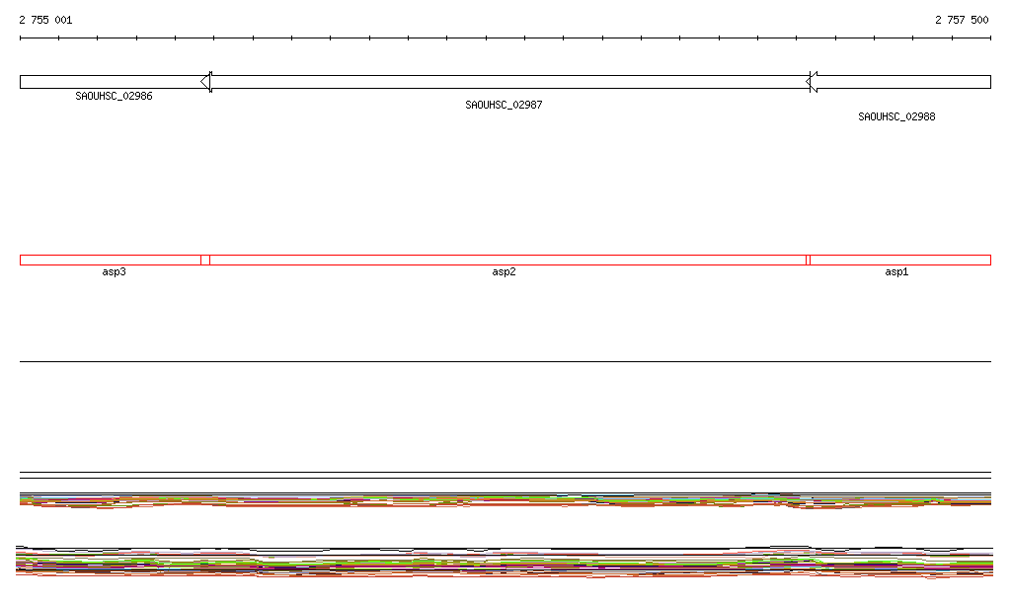Select the SAOUHSC_02987 gene arrow
The width and height of the screenshot is (1011, 603).
pyautogui.click(x=505, y=82)
